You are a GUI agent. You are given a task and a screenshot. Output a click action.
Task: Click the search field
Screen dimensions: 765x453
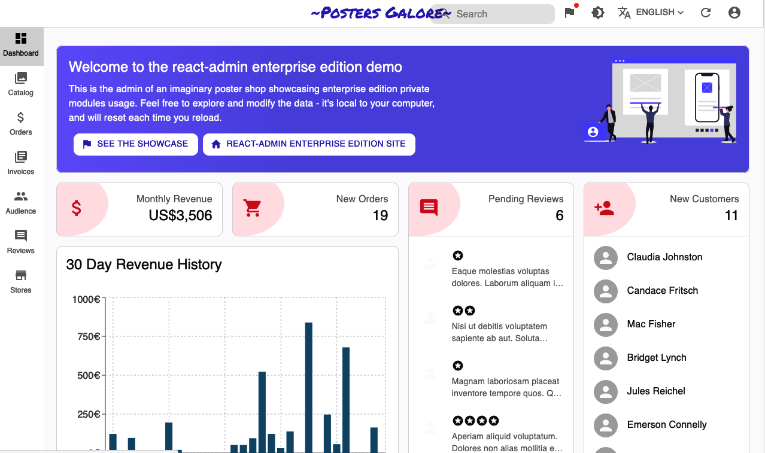[493, 14]
